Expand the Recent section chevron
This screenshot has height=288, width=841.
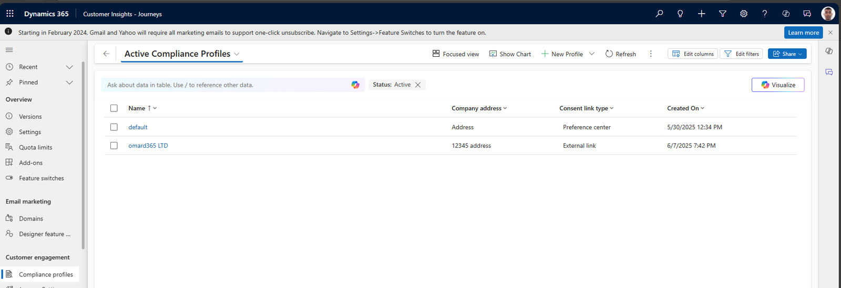point(69,67)
